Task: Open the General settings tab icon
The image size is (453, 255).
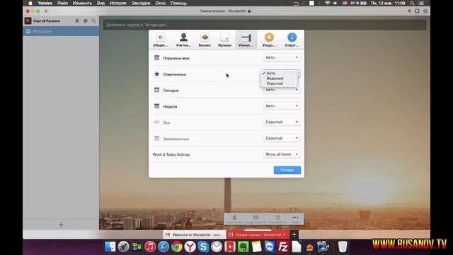Action: tap(161, 40)
